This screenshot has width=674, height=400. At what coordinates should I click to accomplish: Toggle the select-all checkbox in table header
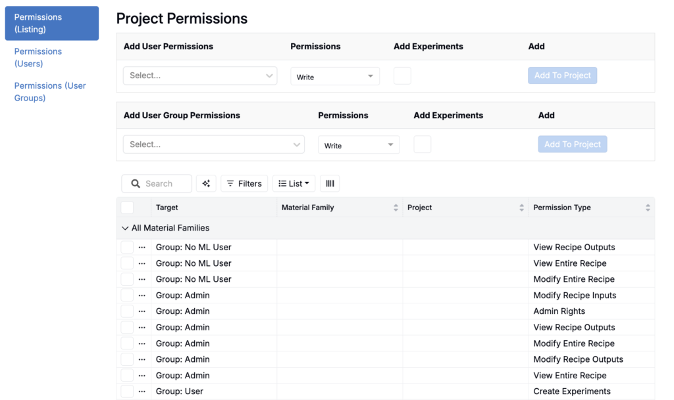coord(127,208)
